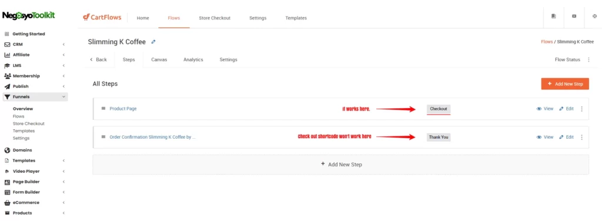Click the drag handle of Order Confirmation step

point(103,136)
